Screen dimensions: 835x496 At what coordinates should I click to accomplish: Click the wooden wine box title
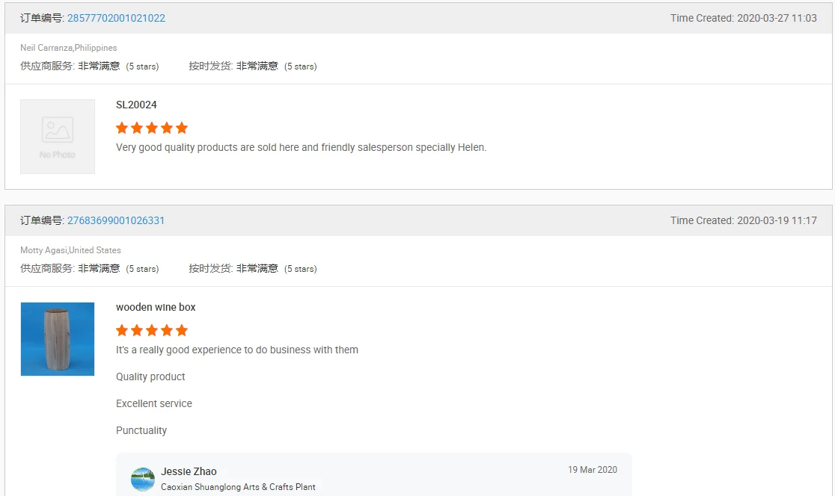pos(156,307)
